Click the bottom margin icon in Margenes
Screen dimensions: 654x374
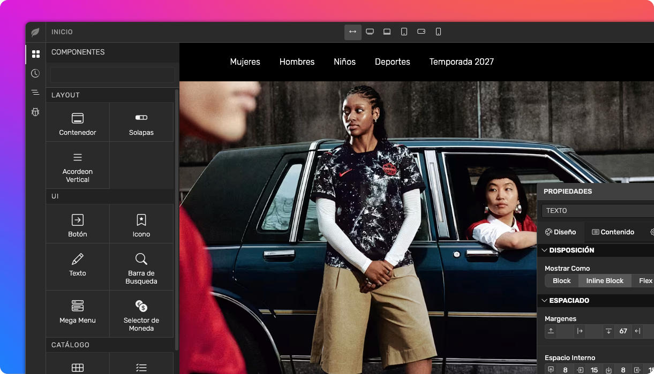[608, 331]
